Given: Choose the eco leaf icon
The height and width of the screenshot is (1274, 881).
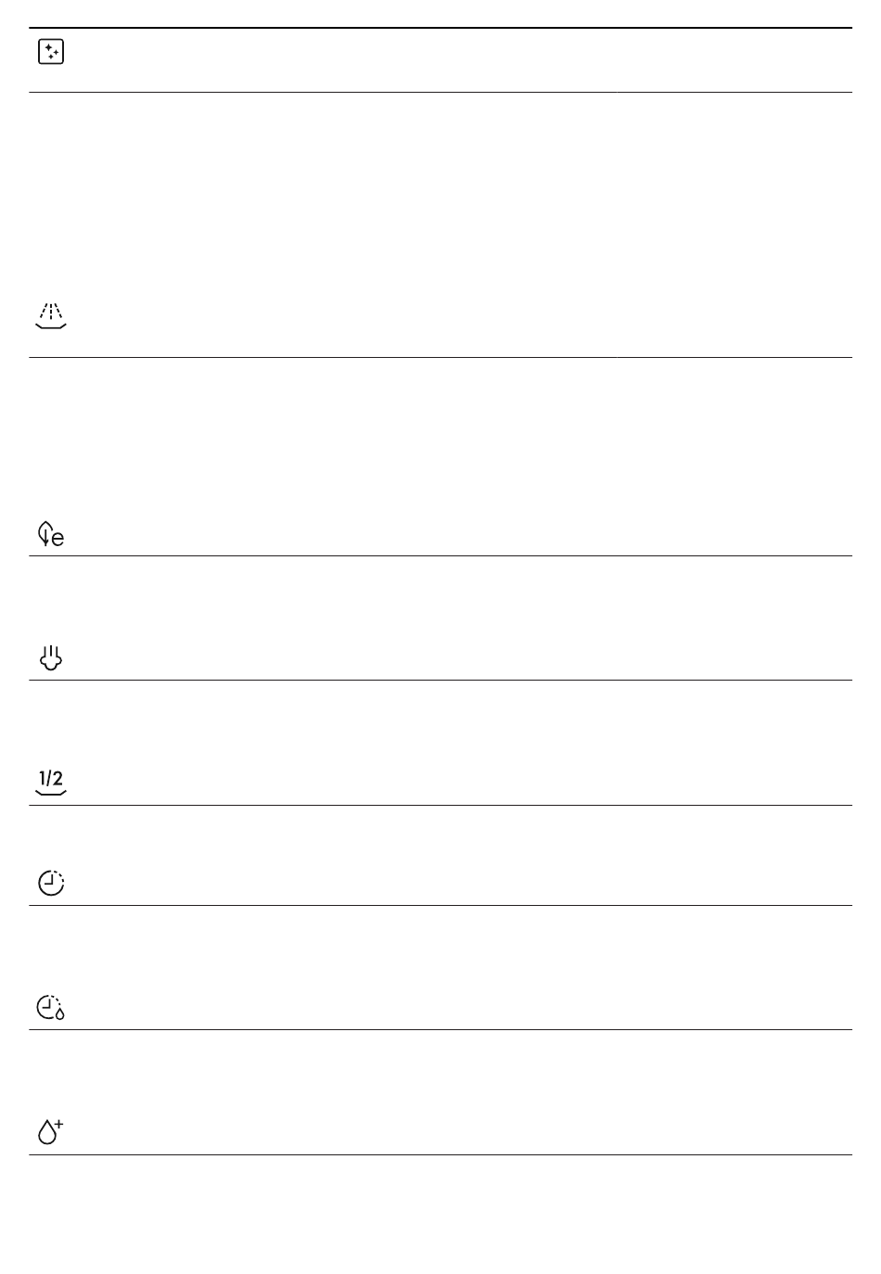Looking at the screenshot, I should (51, 534).
